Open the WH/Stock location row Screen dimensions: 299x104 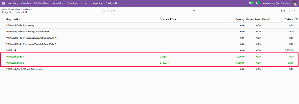[149, 50]
